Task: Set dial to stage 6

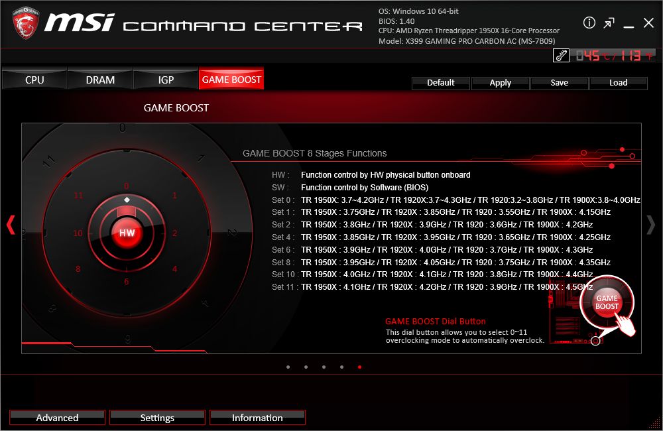Action: click(x=127, y=281)
